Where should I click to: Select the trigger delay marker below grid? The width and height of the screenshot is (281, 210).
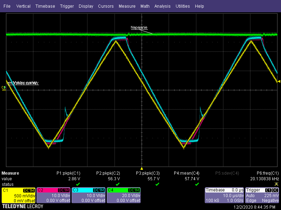point(142,168)
